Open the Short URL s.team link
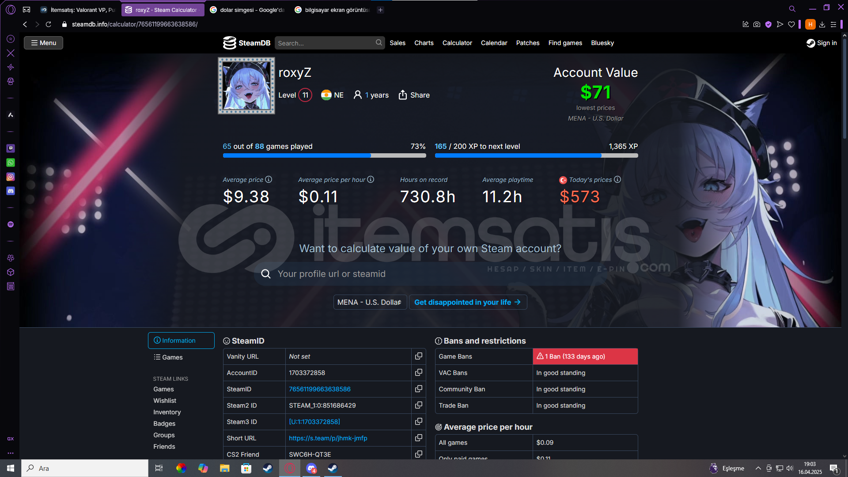Image resolution: width=848 pixels, height=477 pixels. (328, 438)
